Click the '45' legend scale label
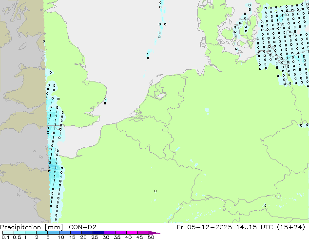The image size is (309, 239). 139,237
